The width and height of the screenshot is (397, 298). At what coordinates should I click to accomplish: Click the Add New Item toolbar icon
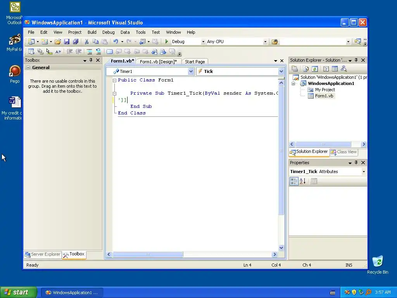coord(45,42)
